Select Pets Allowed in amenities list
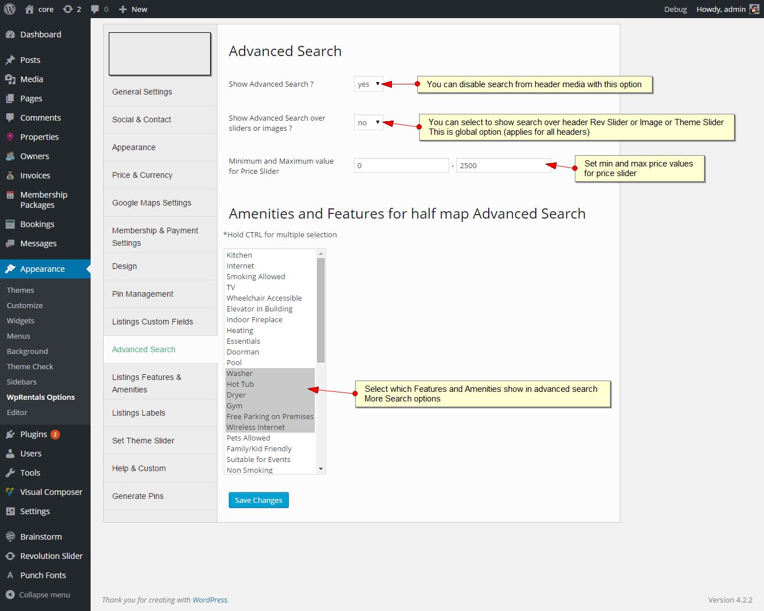Screen dimensions: 764x611 (249, 438)
